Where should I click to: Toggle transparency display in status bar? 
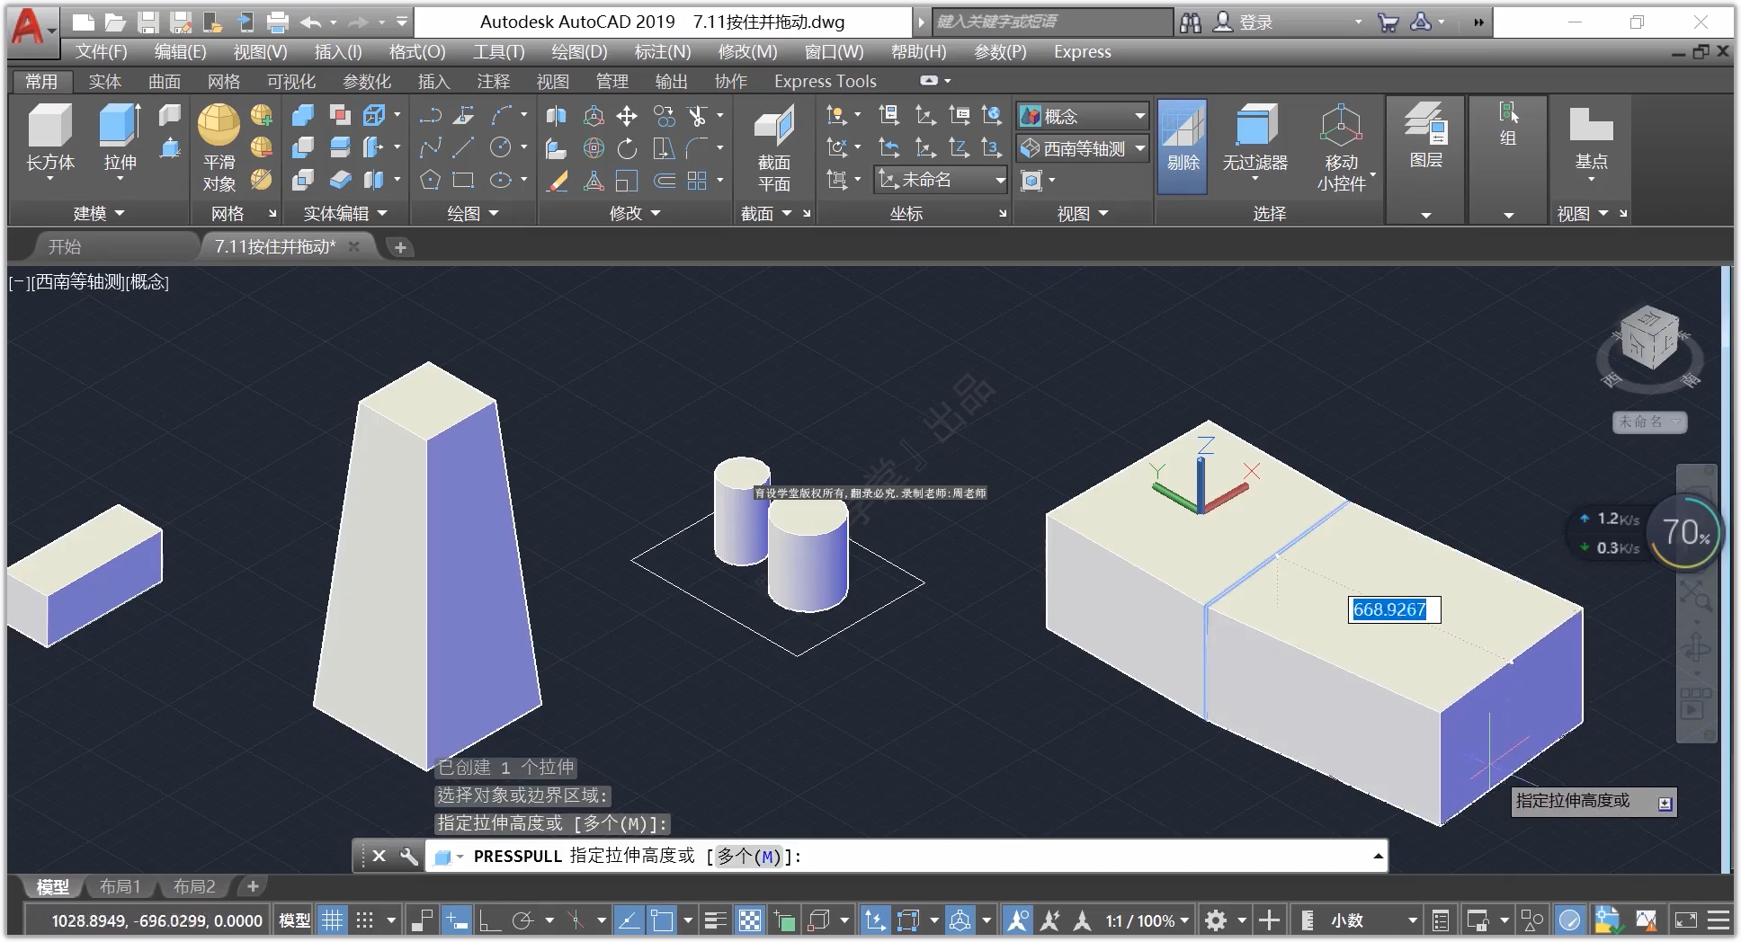click(750, 920)
